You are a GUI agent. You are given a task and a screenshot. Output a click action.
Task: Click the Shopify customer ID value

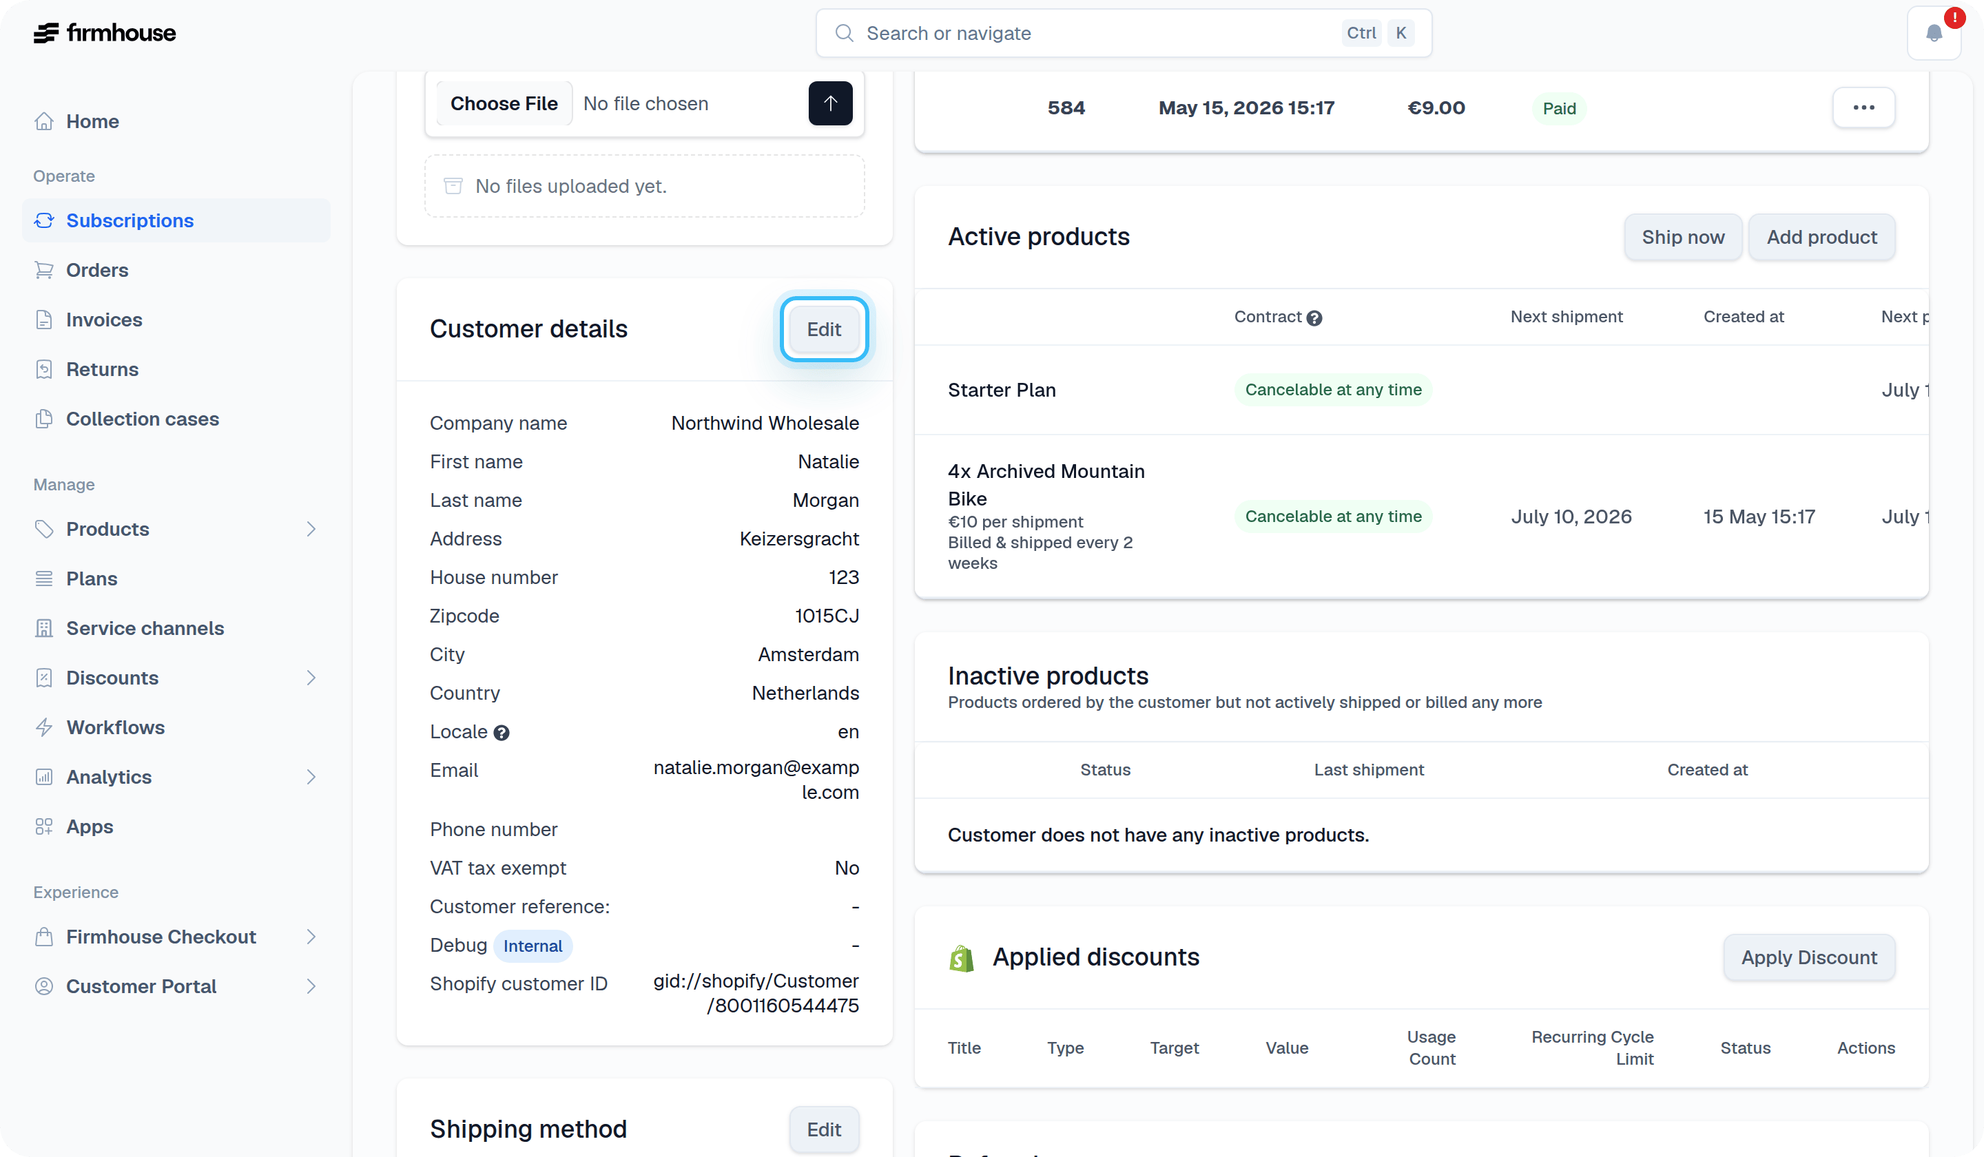[x=756, y=992]
